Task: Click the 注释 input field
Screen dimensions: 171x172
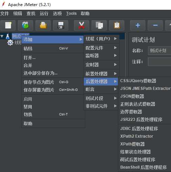Action: [x=160, y=62]
